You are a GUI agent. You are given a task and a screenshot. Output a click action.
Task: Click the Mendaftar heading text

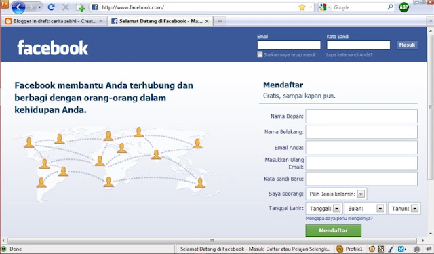tap(283, 85)
